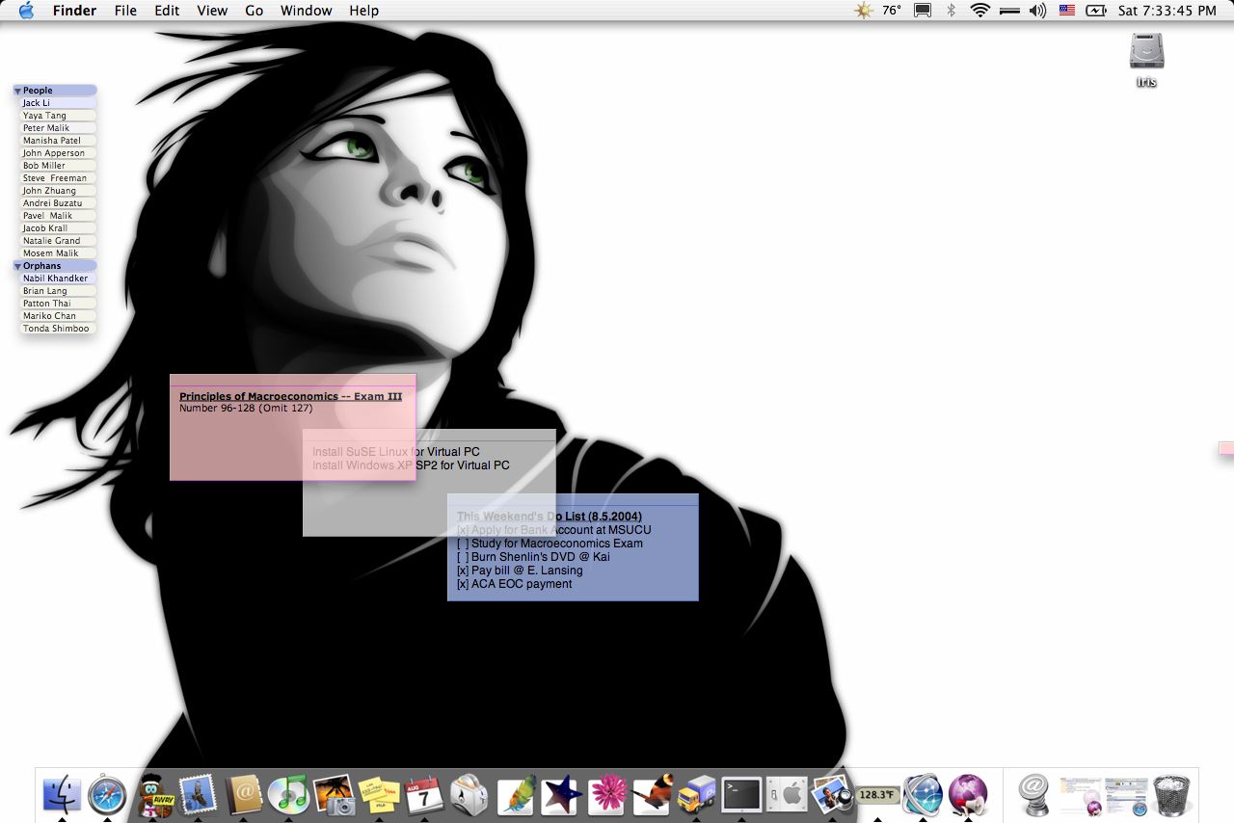Select John Apperson in the buddy list
The image size is (1234, 823).
tap(58, 153)
